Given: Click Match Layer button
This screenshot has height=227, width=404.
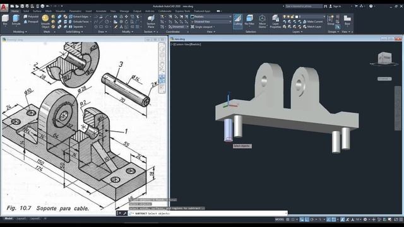Looking at the screenshot, I should point(312,26).
